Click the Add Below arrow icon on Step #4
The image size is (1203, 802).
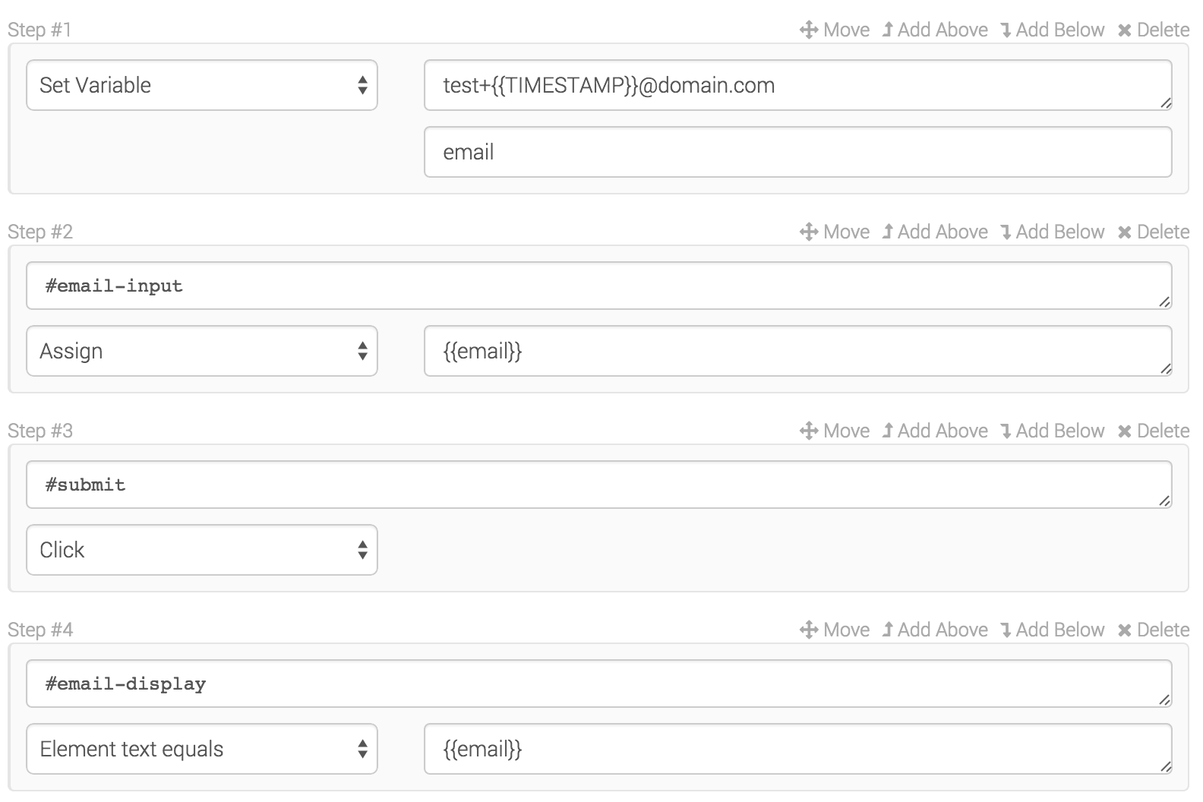[1006, 630]
